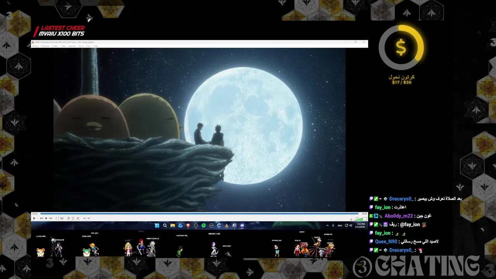This screenshot has width=496, height=279.
Task: Toggle the remaining time display
Action: [364, 214]
